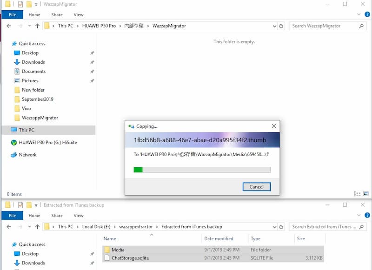Customize Quick Access Toolbar in lower window
The height and width of the screenshot is (270, 372).
click(36, 205)
